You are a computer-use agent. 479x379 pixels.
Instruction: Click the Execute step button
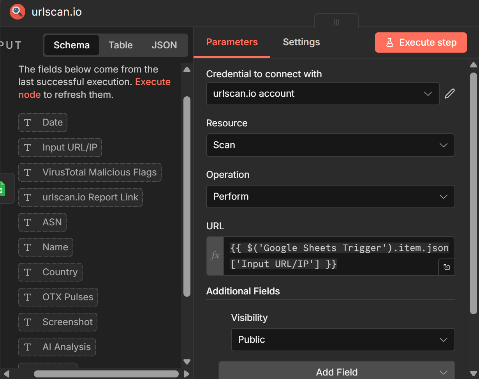click(421, 43)
